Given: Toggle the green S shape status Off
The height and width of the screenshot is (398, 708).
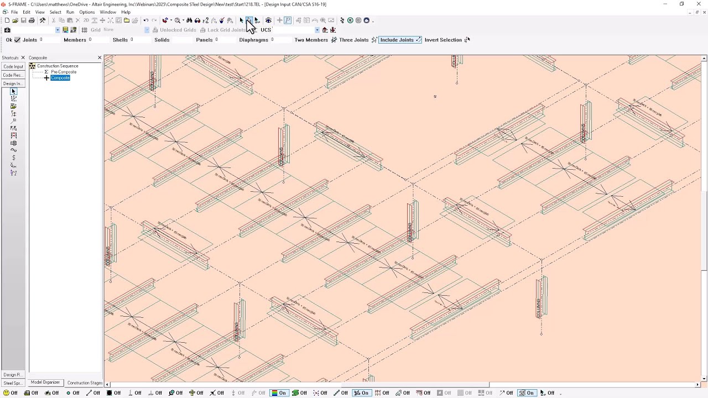Looking at the screenshot, I should tap(299, 393).
